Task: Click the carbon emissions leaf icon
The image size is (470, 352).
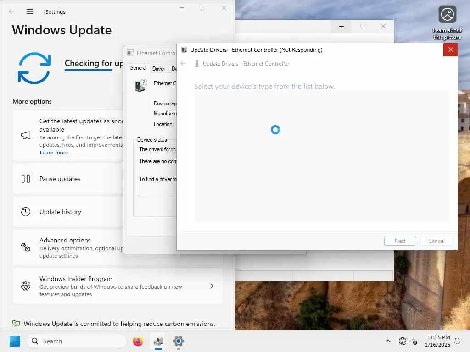Action: pyautogui.click(x=16, y=324)
